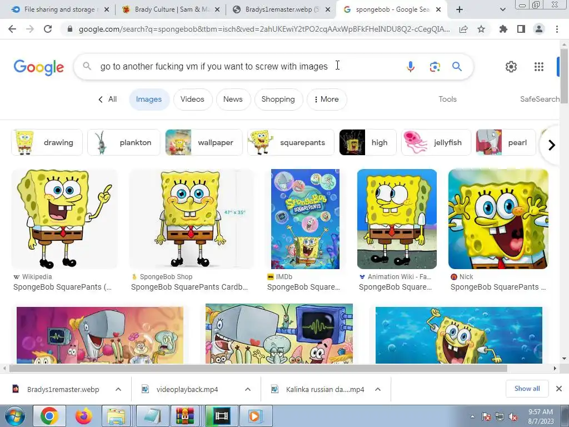Open the Animation Wiki SpongeBob image
This screenshot has width=569, height=427.
pos(397,219)
